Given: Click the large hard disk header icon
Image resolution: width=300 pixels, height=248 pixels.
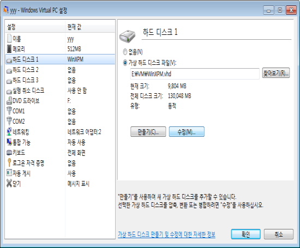Looking at the screenshot, I should tap(127, 36).
